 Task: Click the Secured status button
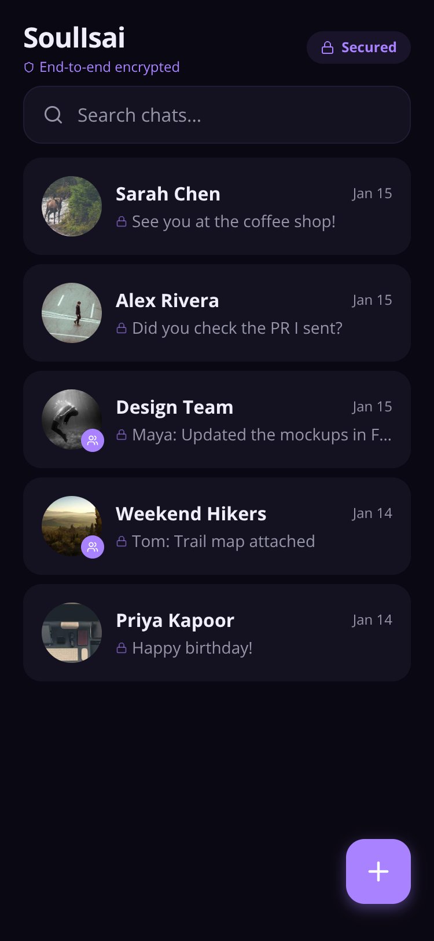tap(359, 48)
